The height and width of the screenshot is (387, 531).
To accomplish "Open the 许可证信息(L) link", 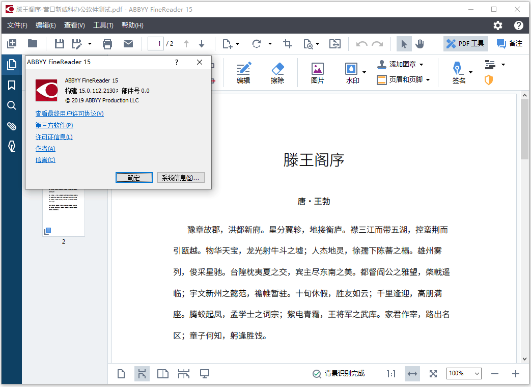I will [x=54, y=137].
